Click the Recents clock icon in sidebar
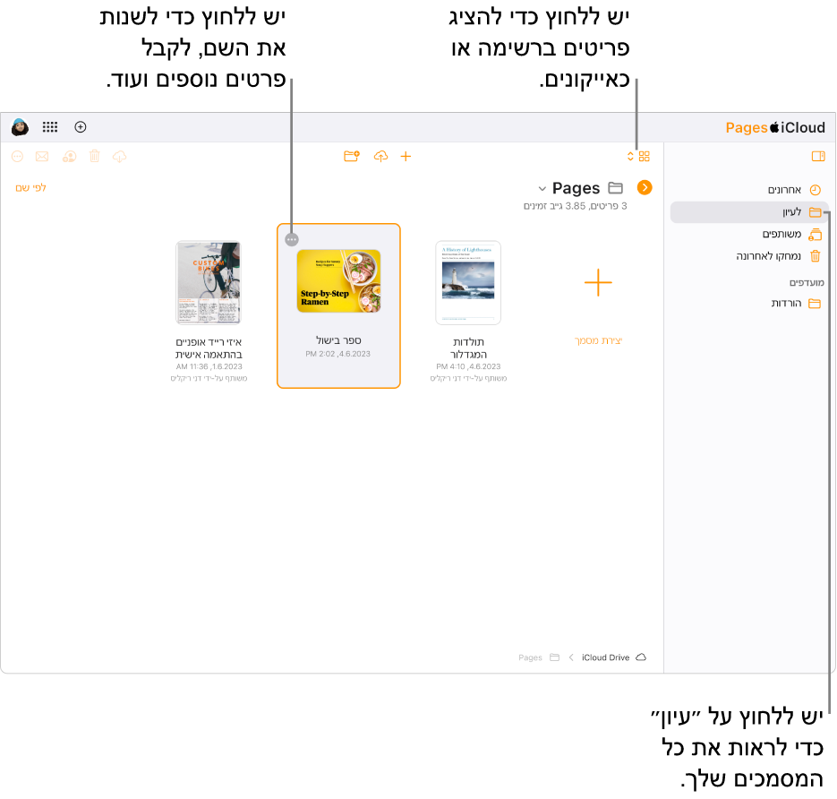Screen dimensions: 837x799 point(815,189)
